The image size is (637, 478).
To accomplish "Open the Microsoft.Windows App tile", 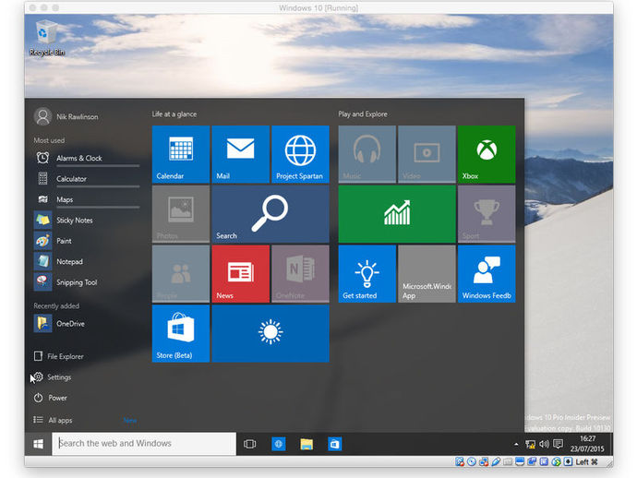I will pos(427,274).
